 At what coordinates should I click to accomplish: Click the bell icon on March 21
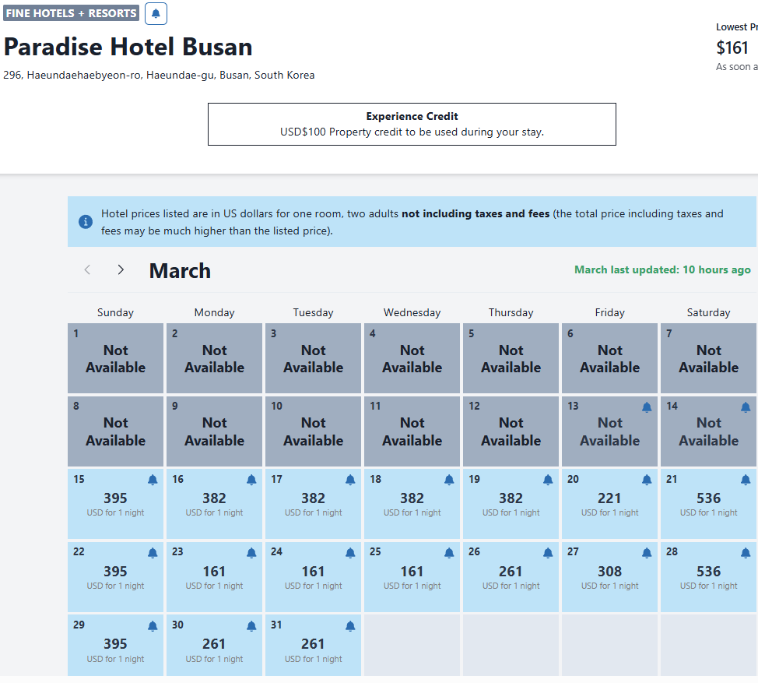point(746,480)
